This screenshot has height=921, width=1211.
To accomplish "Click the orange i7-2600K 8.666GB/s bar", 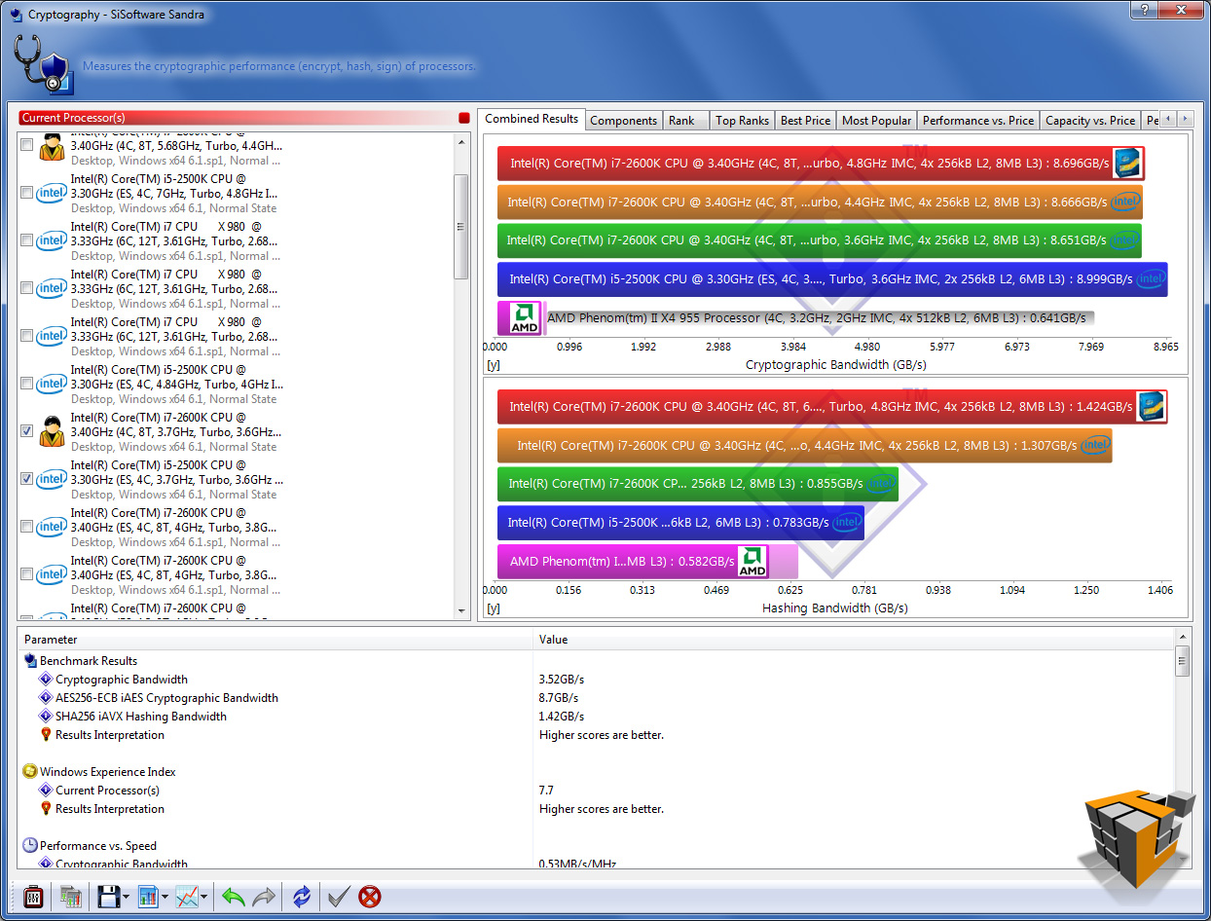I will point(820,202).
